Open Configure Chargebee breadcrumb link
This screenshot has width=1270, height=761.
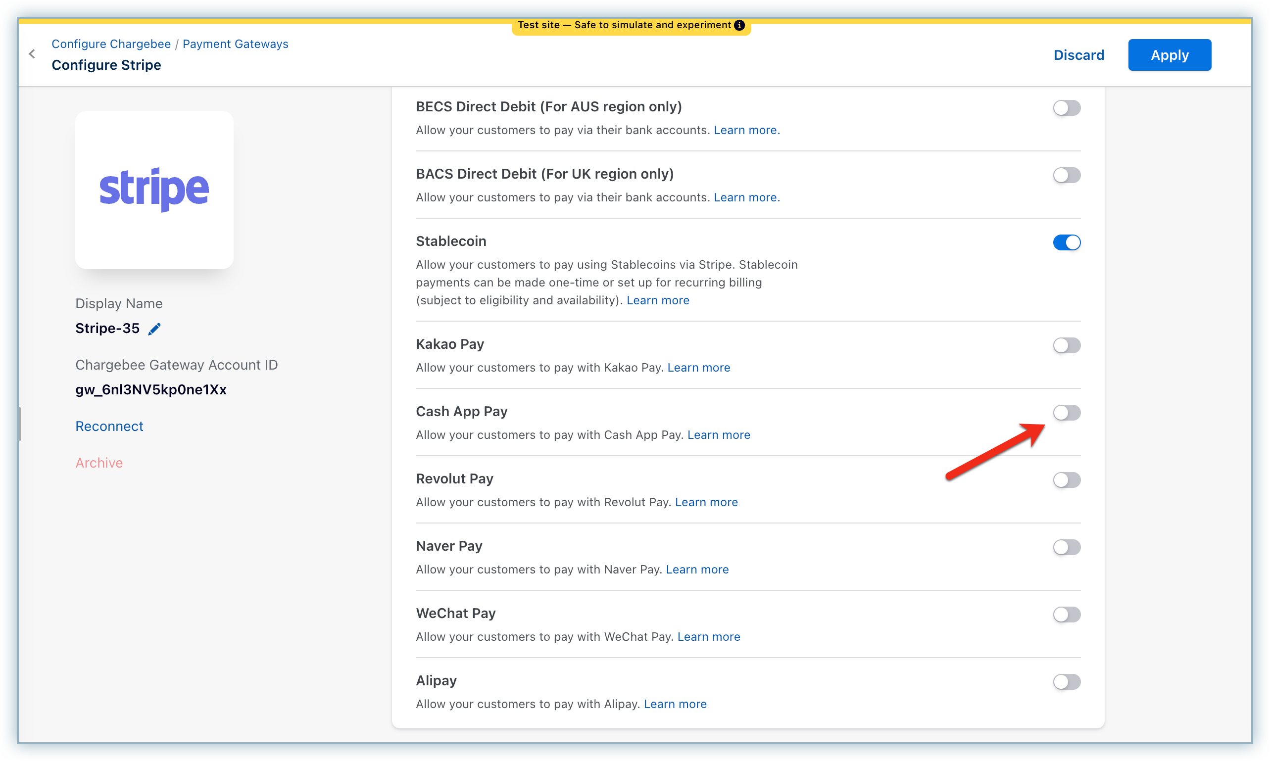[x=111, y=44]
